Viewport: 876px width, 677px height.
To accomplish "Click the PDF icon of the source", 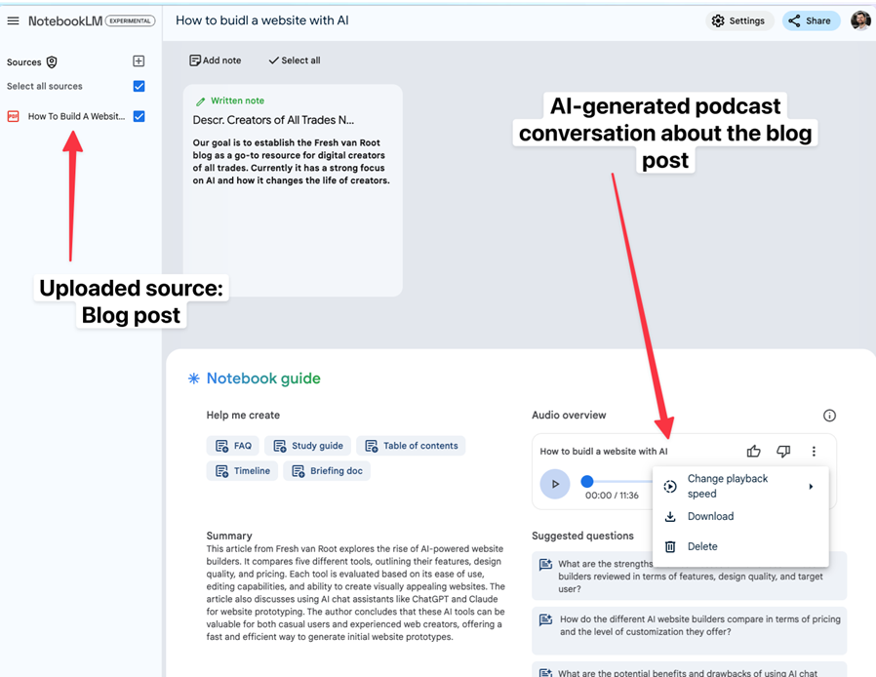I will [x=13, y=116].
